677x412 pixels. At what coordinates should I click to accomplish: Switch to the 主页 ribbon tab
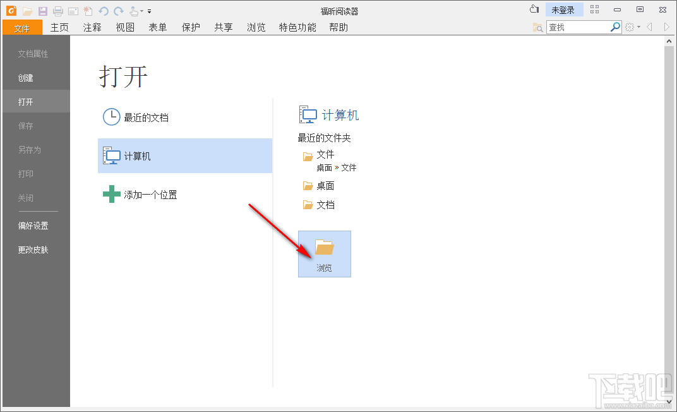click(x=59, y=27)
